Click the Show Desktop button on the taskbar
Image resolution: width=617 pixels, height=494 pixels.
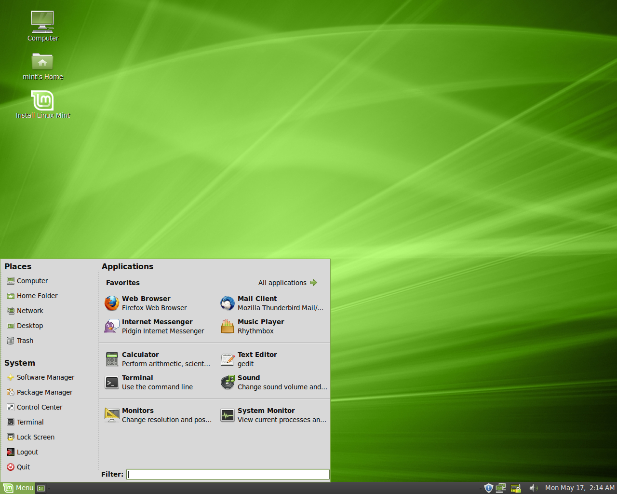click(x=40, y=488)
